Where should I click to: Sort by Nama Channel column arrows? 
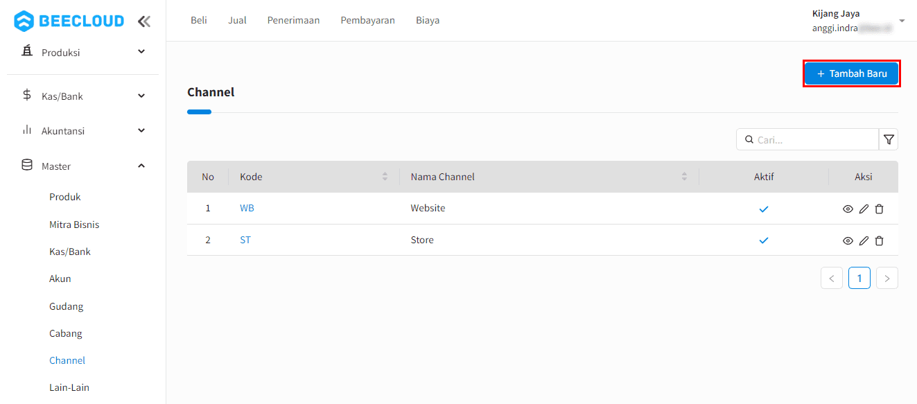[684, 177]
